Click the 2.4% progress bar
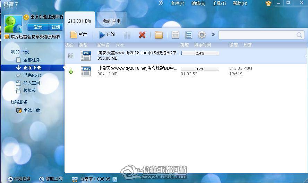Screen dimensions: 308x183 (x=200, y=53)
